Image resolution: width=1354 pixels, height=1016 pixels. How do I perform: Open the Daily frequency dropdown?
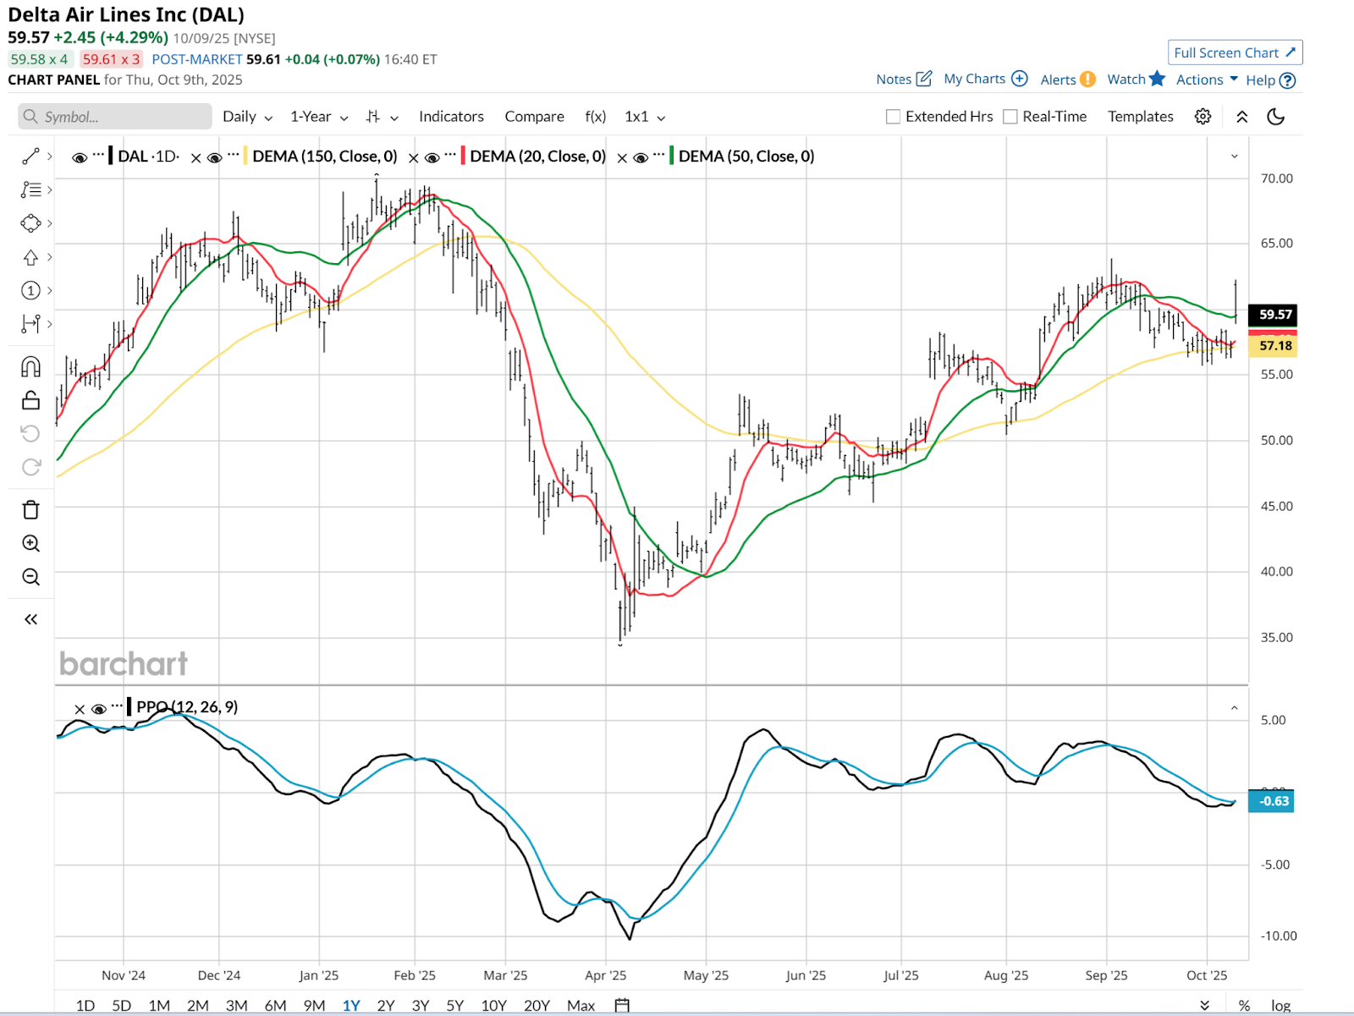247,117
